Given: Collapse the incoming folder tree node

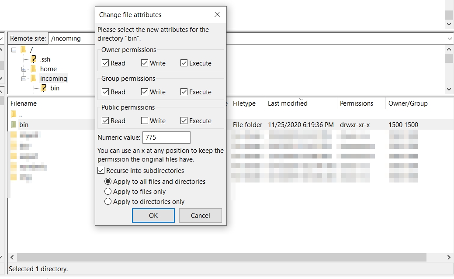Looking at the screenshot, I should pyautogui.click(x=24, y=79).
